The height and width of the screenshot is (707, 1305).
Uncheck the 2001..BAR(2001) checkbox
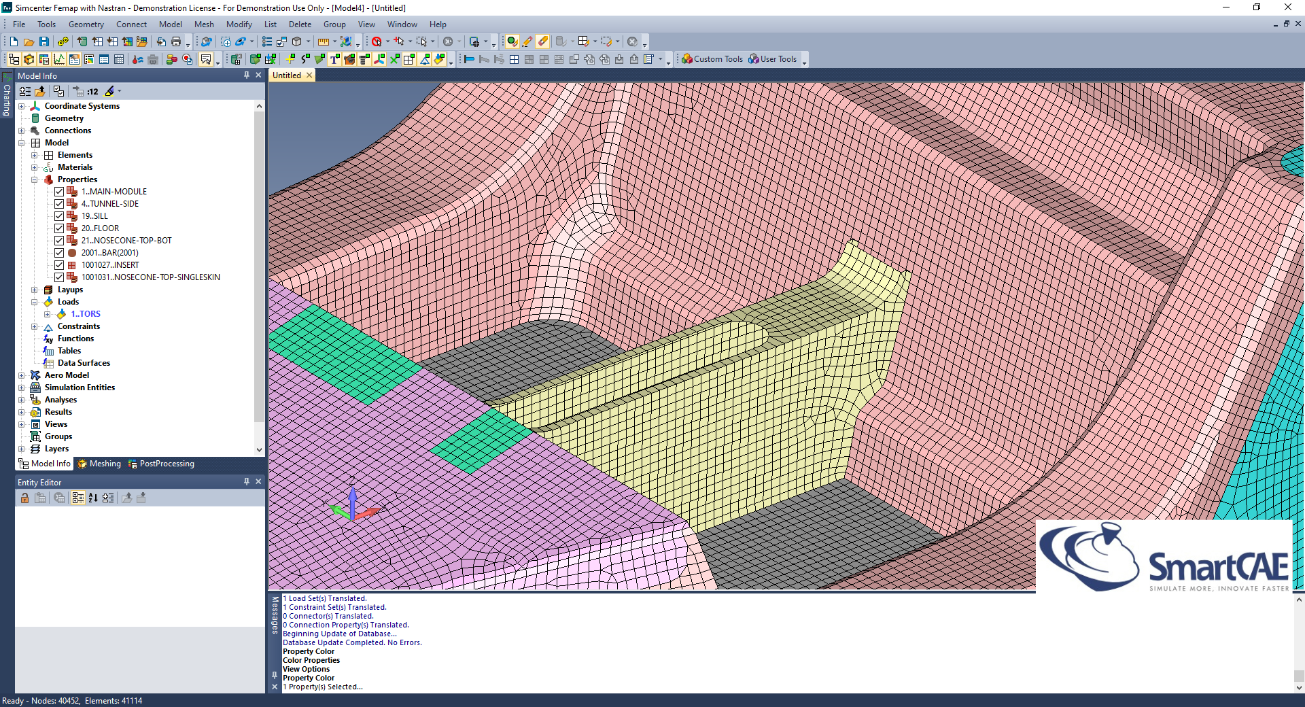point(59,253)
